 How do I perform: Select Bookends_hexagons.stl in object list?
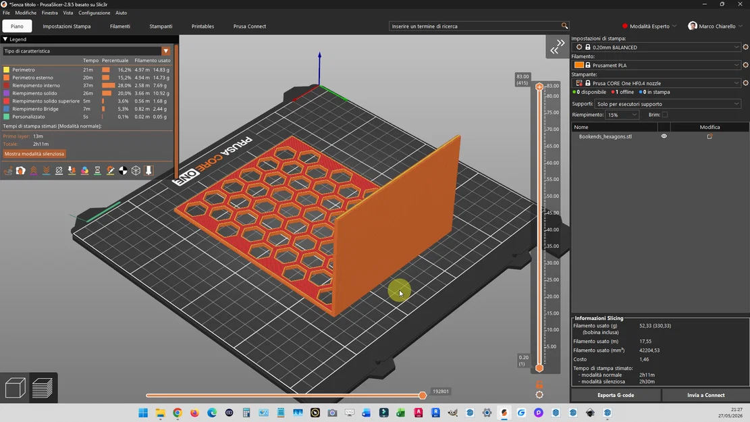point(605,136)
